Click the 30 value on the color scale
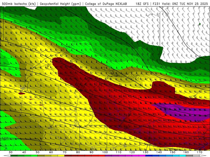The image size is (210, 157). [10, 152]
